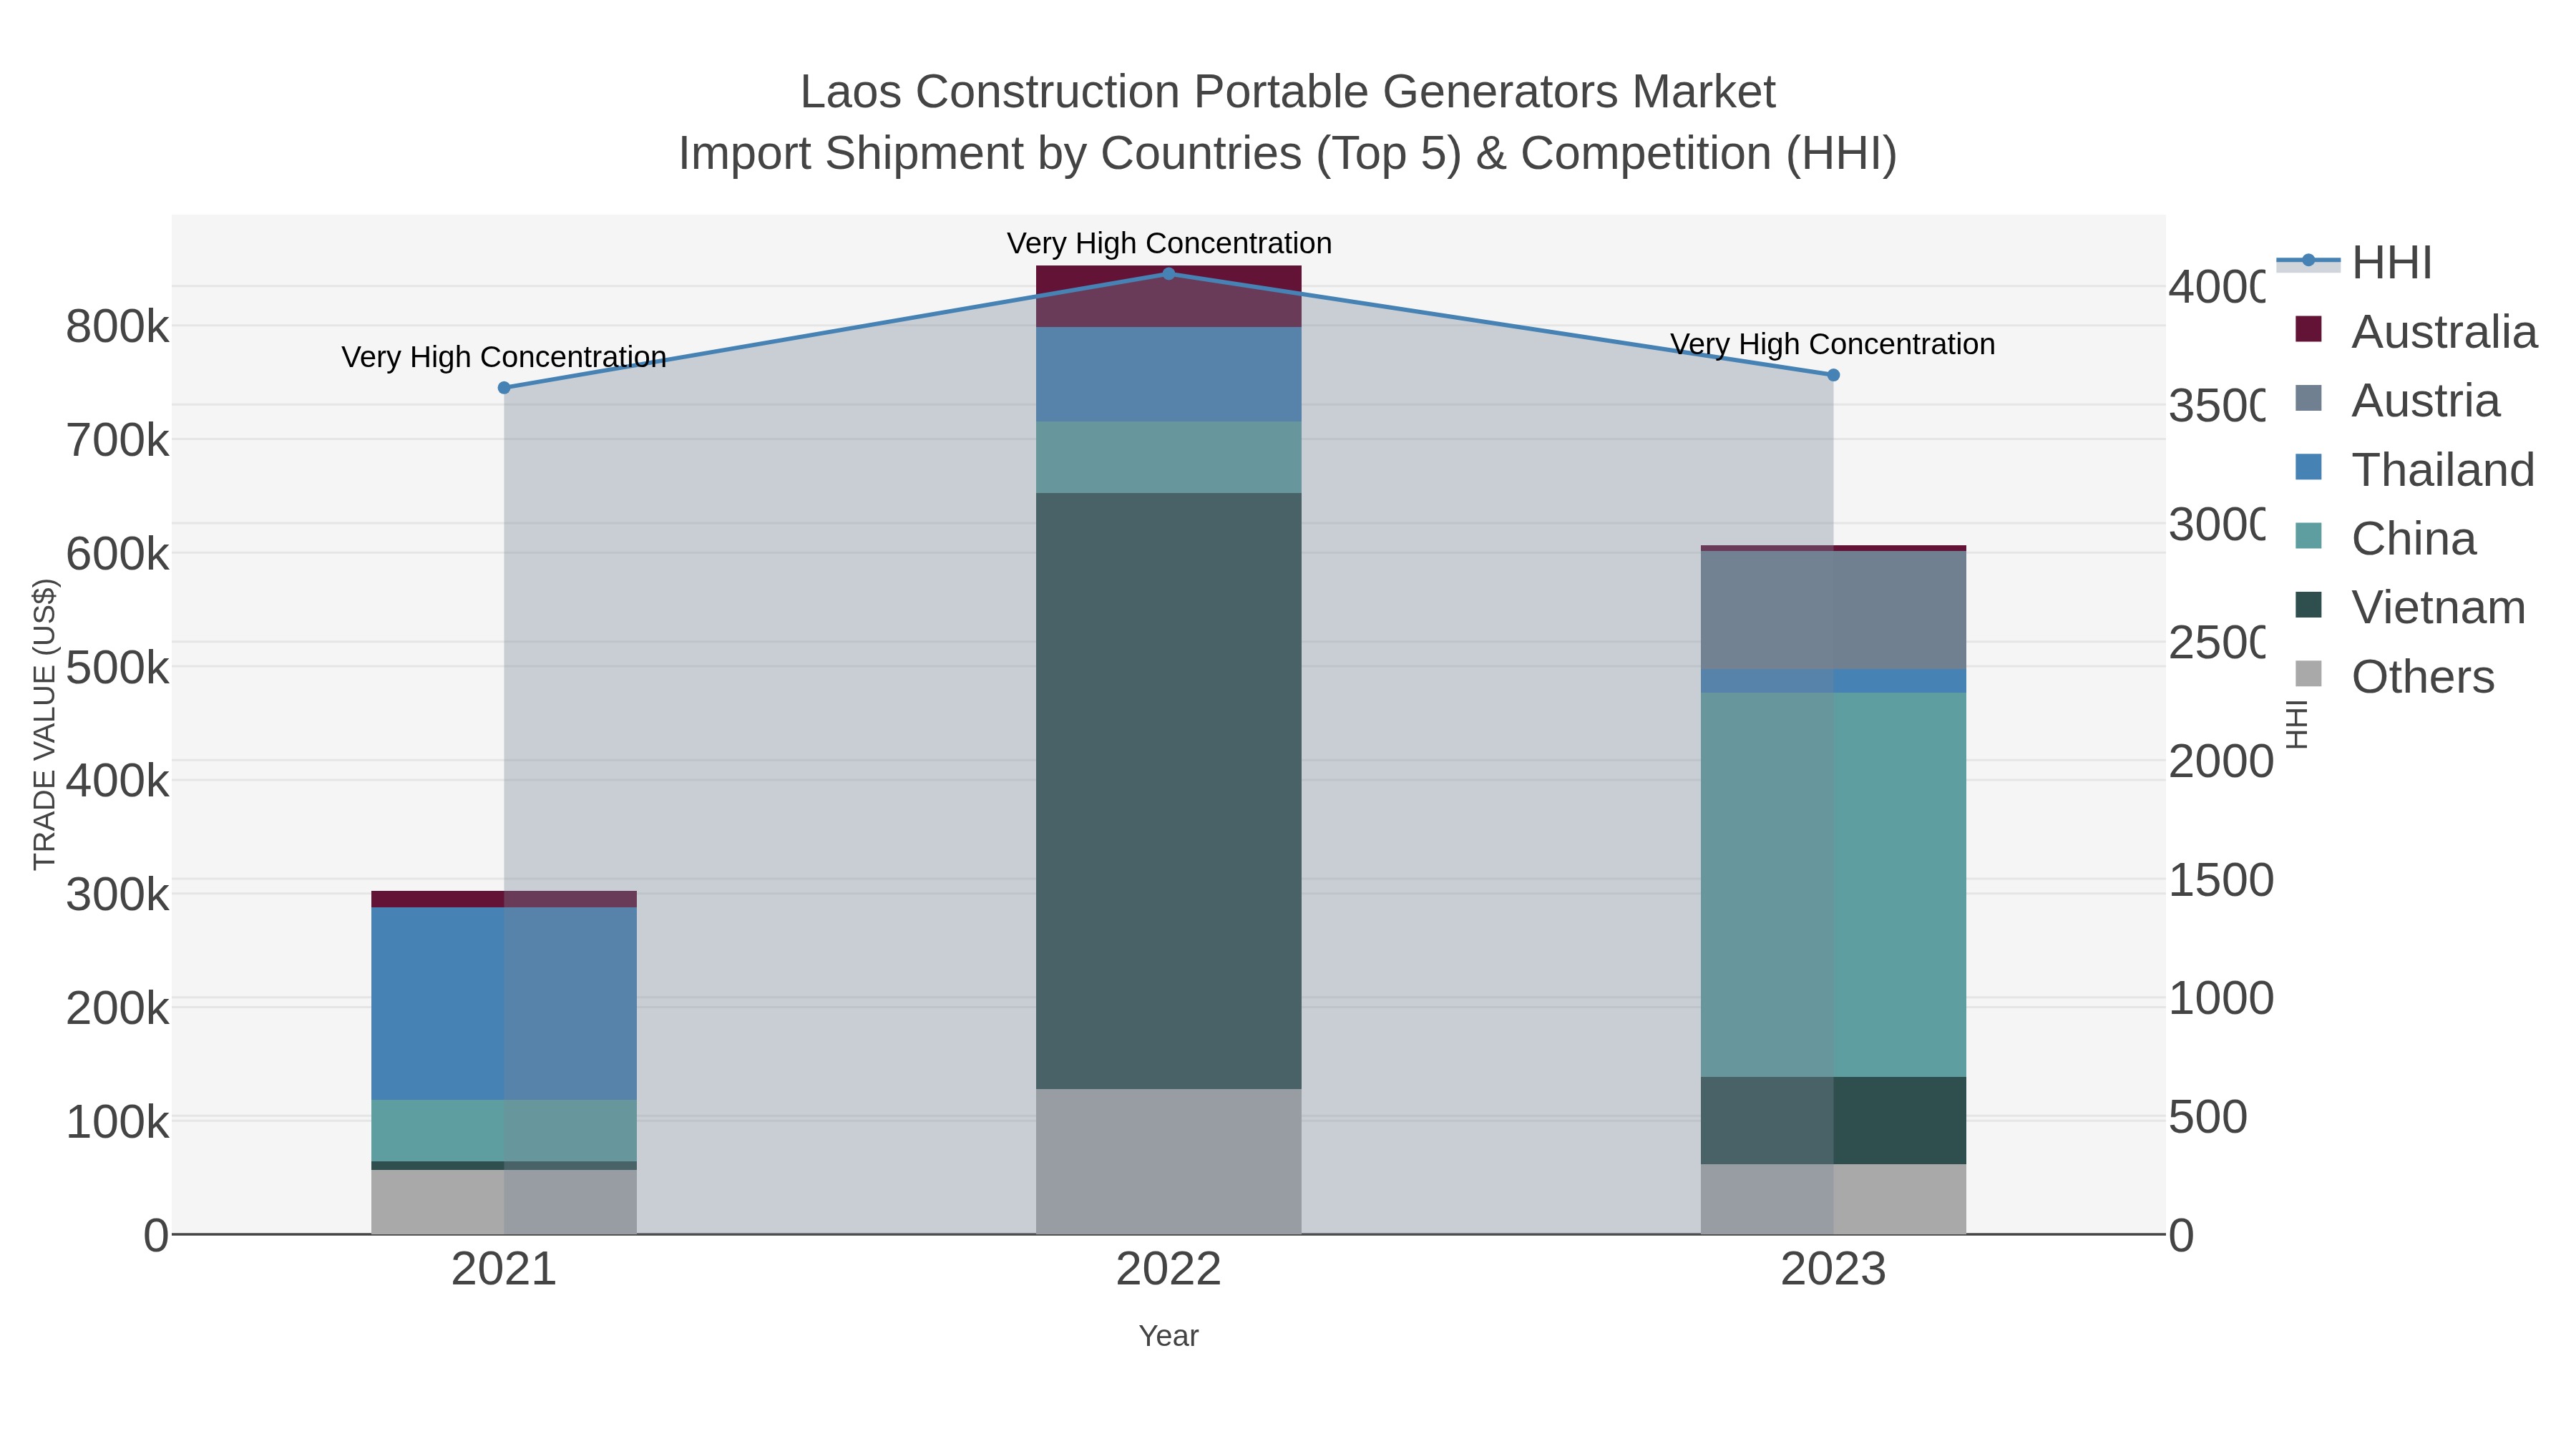2576x1449 pixels.
Task: Click the Vietnam dark green legend swatch
Action: coord(2308,605)
